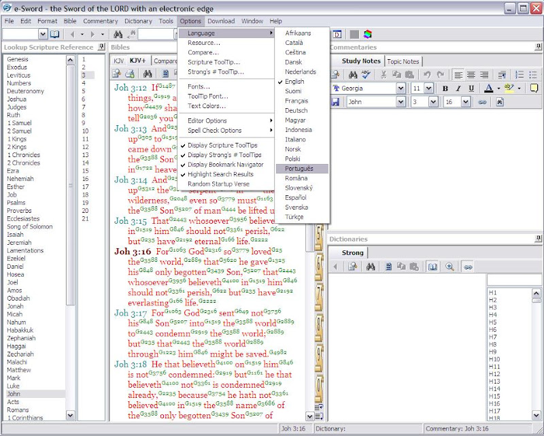Click the Undo arrow in Study Notes toolbar
This screenshot has height=436, width=544.
pos(427,74)
